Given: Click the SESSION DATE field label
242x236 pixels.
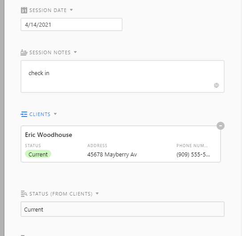Looking at the screenshot, I should pos(48,10).
